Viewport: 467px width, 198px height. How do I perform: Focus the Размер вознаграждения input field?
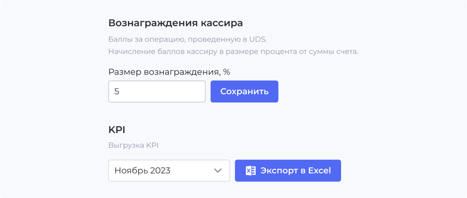tap(157, 91)
